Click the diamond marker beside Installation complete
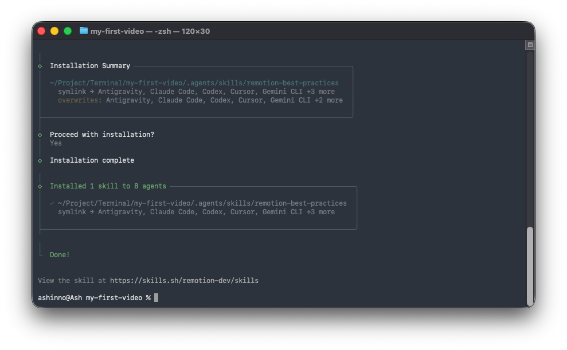Screen dimensions: 567x350 coord(40,160)
